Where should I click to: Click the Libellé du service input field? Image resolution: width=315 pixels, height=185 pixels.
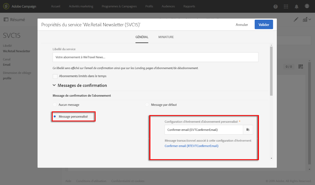pos(155,57)
